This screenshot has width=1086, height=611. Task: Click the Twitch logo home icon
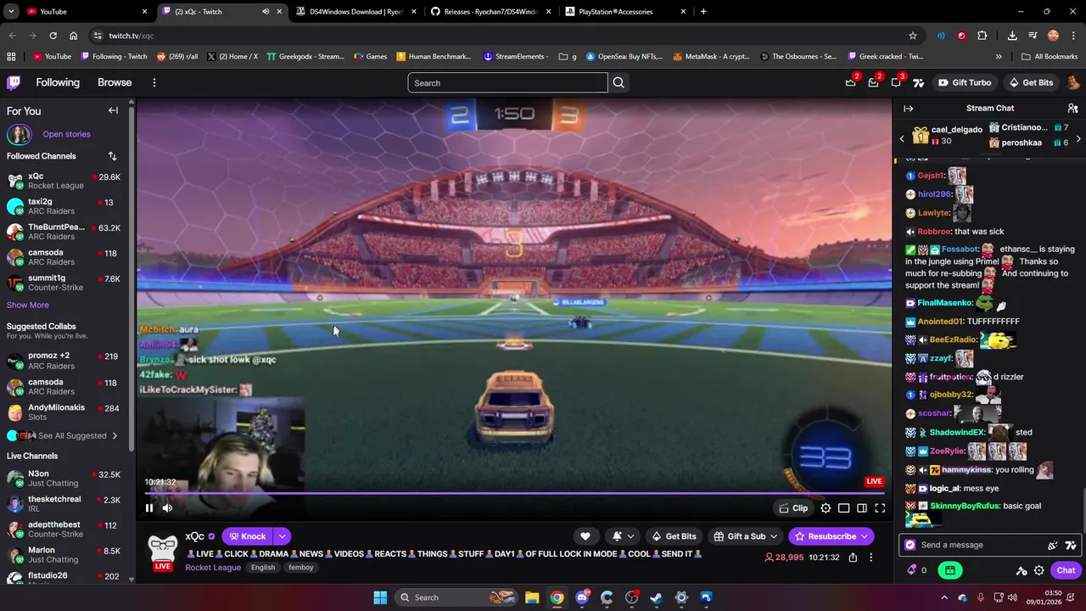click(x=14, y=82)
